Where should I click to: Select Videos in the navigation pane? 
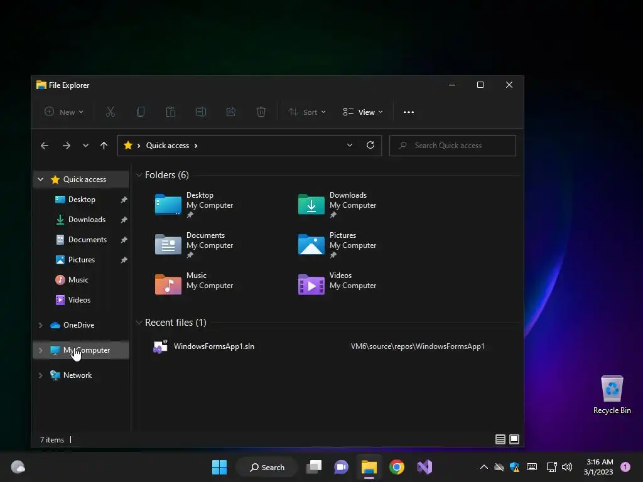pyautogui.click(x=79, y=300)
